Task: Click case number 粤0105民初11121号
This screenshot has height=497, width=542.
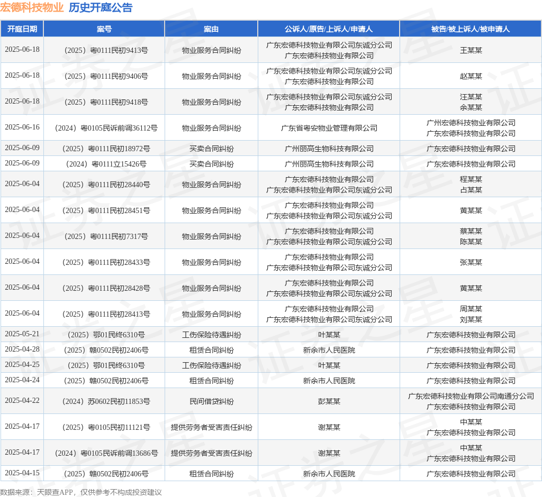Action: pyautogui.click(x=106, y=427)
